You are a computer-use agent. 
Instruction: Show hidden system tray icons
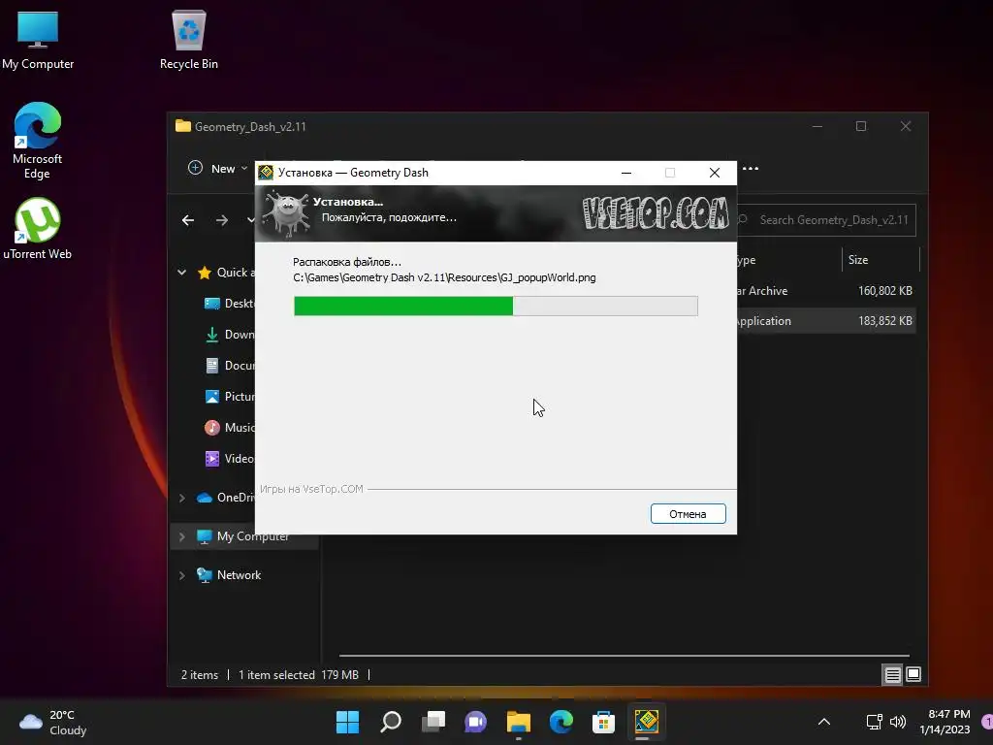824,722
